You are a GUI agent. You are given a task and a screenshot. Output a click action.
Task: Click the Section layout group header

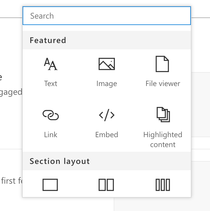click(x=60, y=161)
